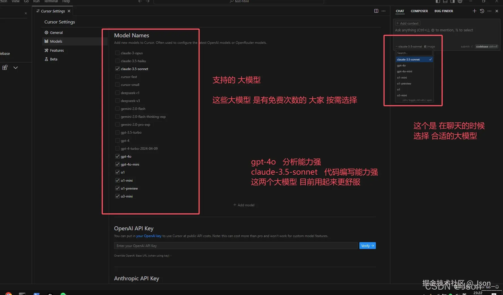Enable claude-3.5-haiku model checkbox

coord(117,61)
